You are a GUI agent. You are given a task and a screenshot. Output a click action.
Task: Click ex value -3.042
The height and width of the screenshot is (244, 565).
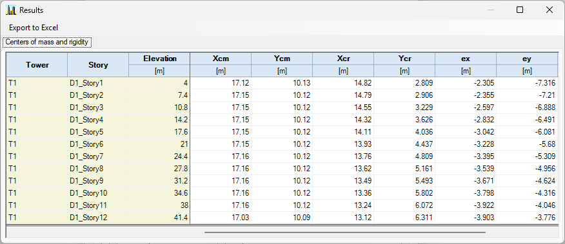pos(466,132)
